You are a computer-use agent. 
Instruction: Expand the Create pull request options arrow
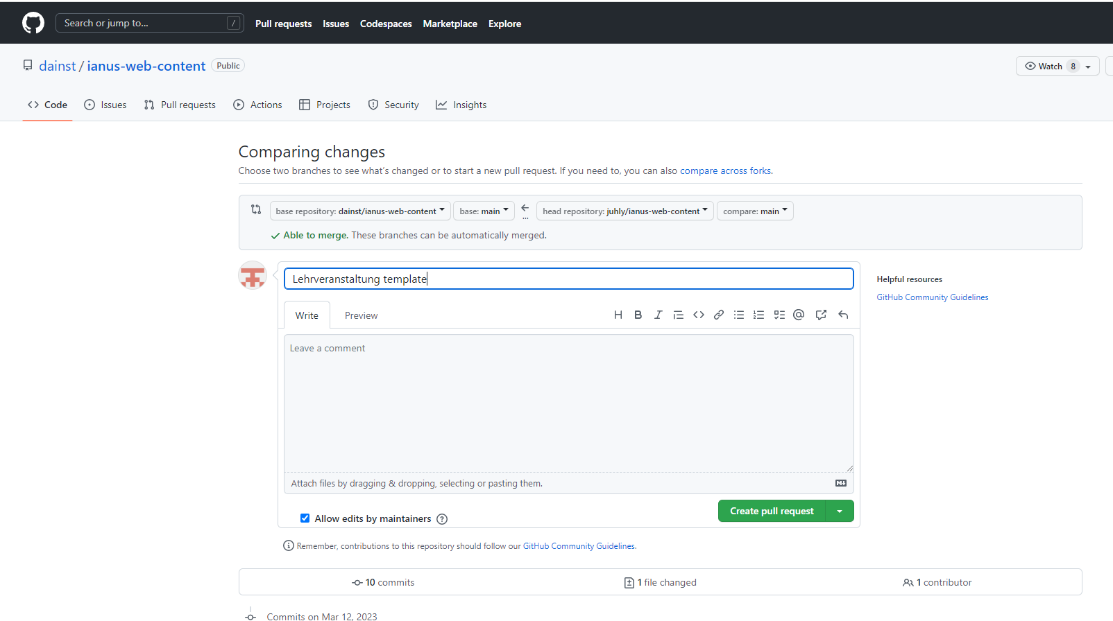pyautogui.click(x=840, y=511)
